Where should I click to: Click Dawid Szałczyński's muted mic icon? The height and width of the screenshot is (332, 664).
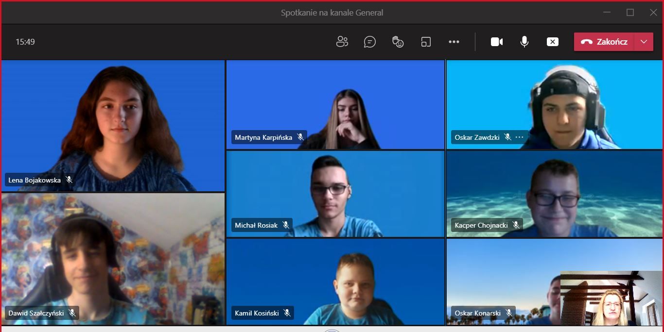pos(72,313)
